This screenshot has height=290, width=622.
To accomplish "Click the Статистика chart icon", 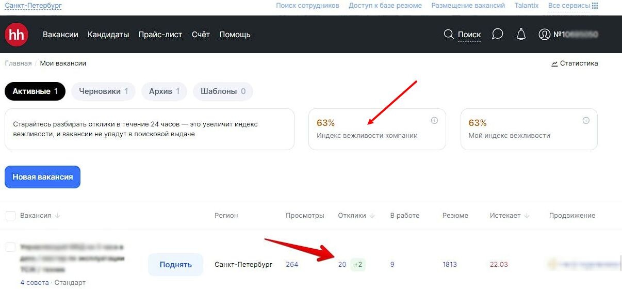I will (x=554, y=63).
